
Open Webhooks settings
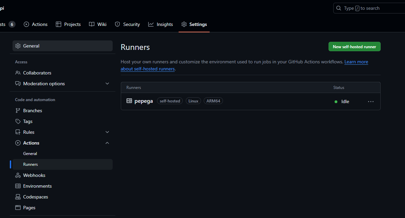[x=63, y=175]
